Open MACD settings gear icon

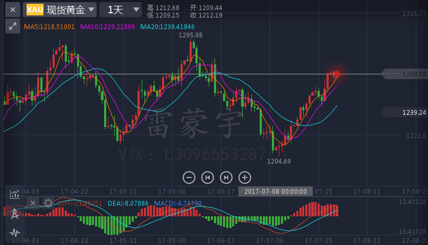48,203
